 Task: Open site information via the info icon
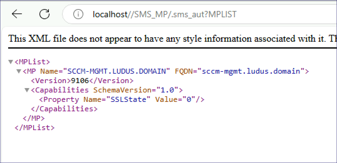pyautogui.click(x=78, y=14)
